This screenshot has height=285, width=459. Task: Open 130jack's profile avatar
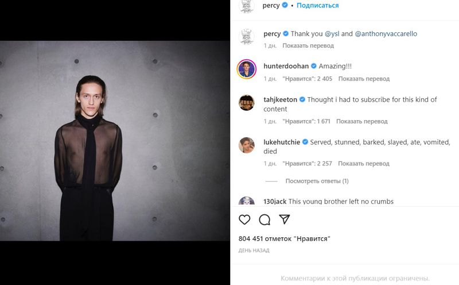click(x=247, y=202)
